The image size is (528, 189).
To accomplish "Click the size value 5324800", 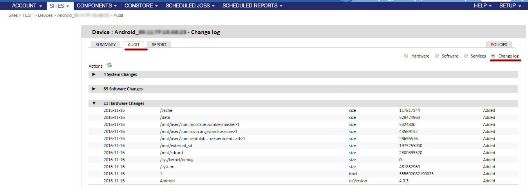I will pos(407,124).
